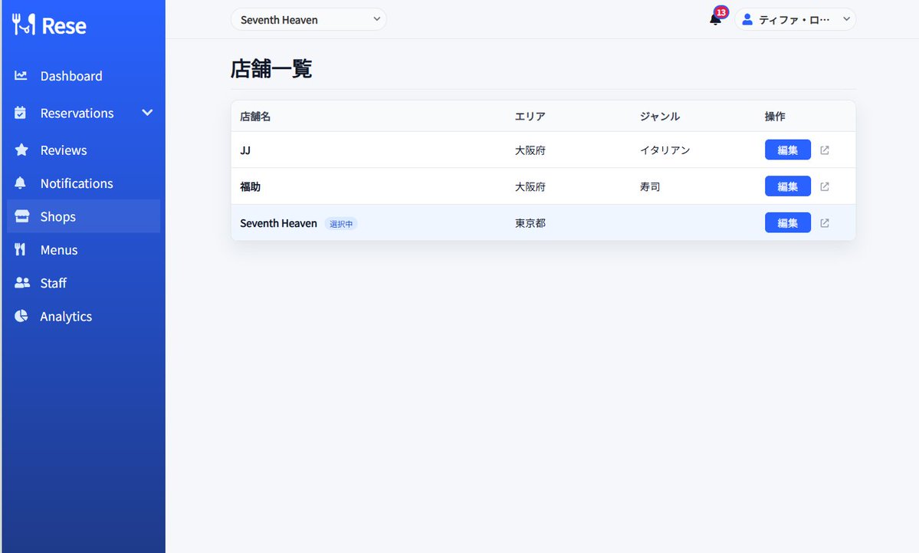Open Reviews menu item
The width and height of the screenshot is (919, 553).
84,150
